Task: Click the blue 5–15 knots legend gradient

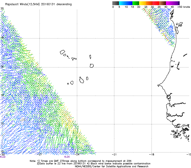Action: 126,3
